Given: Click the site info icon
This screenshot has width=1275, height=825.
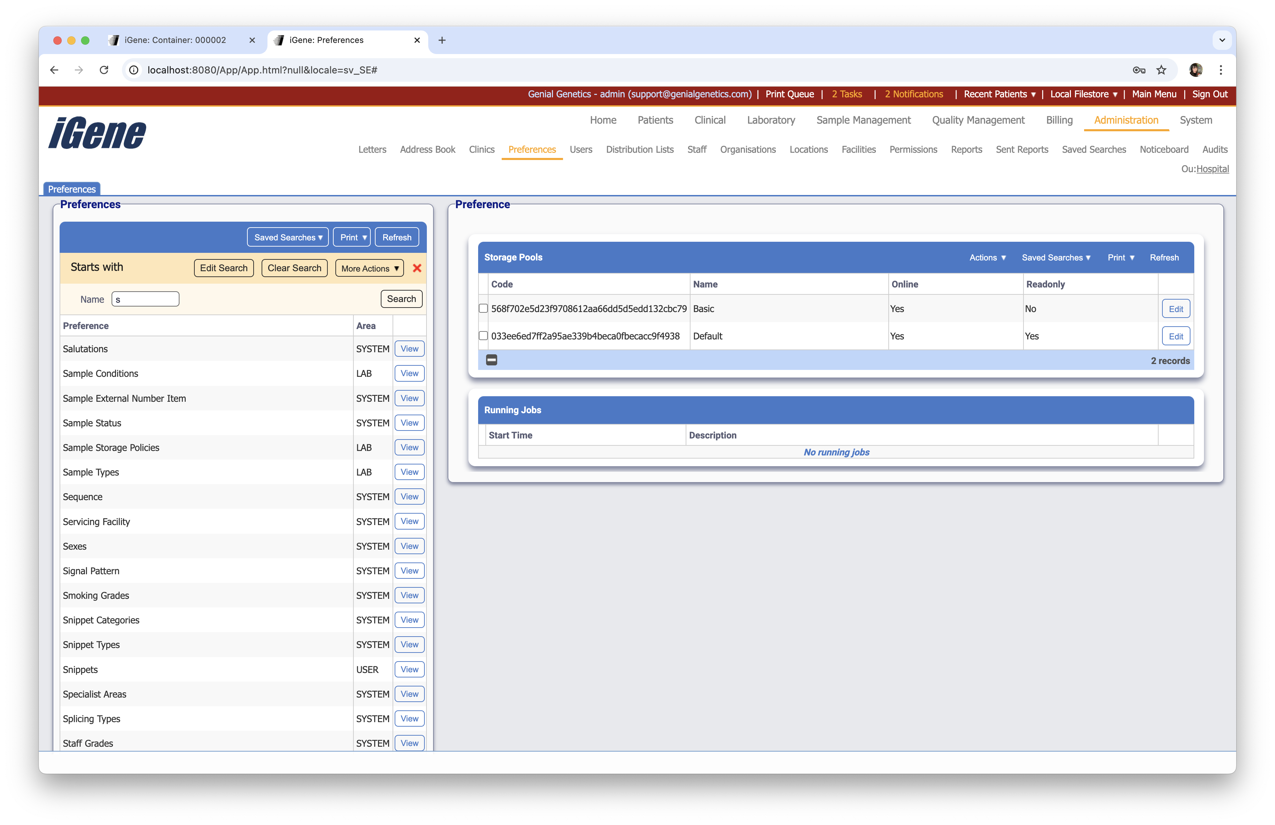Looking at the screenshot, I should [x=134, y=70].
